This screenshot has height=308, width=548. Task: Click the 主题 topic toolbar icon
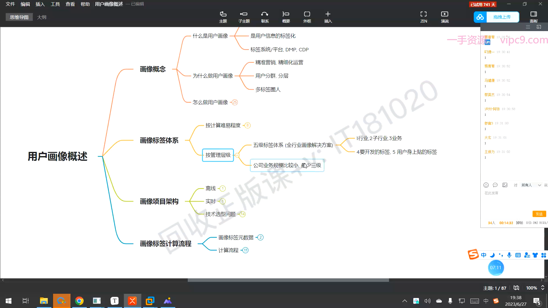(x=223, y=17)
